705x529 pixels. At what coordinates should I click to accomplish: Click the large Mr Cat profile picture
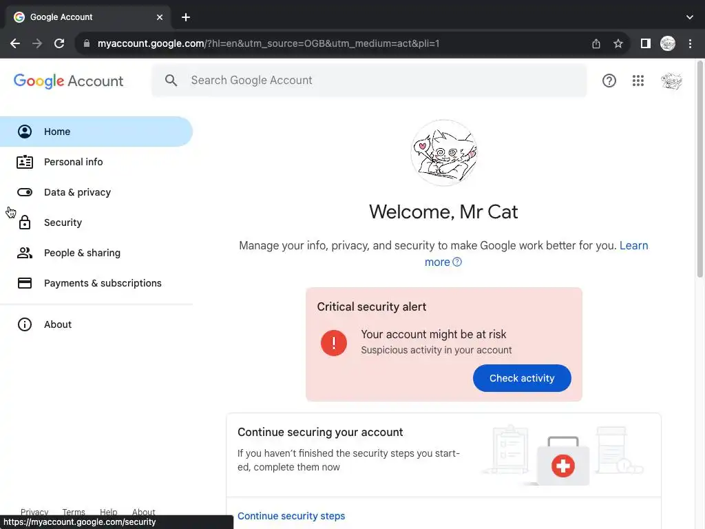coord(444,153)
